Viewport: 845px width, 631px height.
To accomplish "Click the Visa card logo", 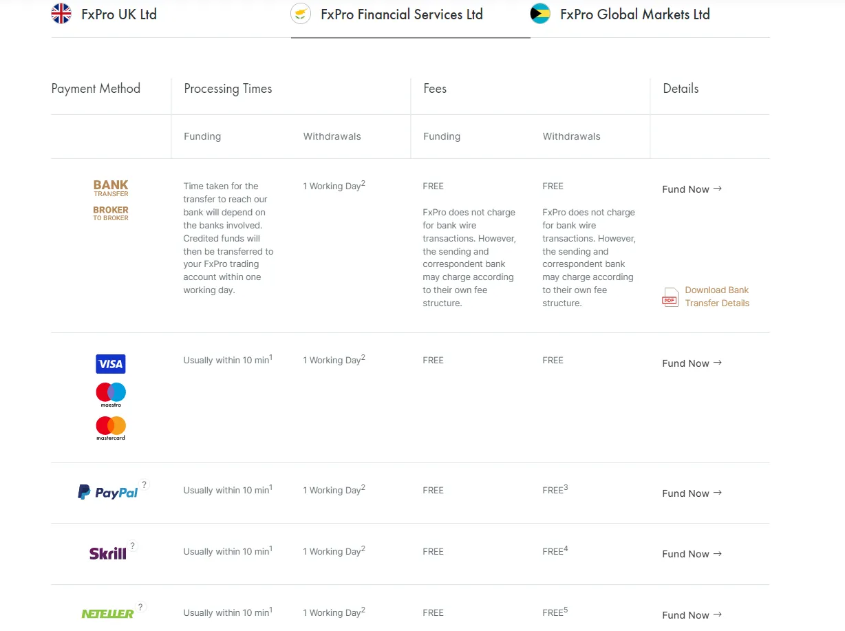I will 111,364.
